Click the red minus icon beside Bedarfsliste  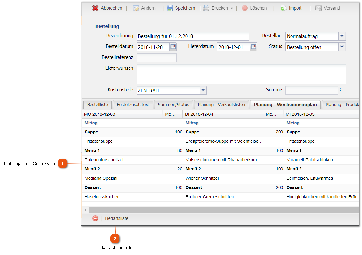(x=95, y=218)
